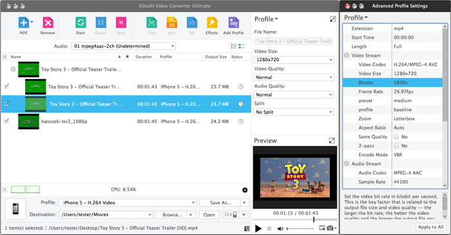Image resolution: width=451 pixels, height=235 pixels.
Task: Uncheck the selected Toy Story 3 row checkbox
Action: coord(6,104)
